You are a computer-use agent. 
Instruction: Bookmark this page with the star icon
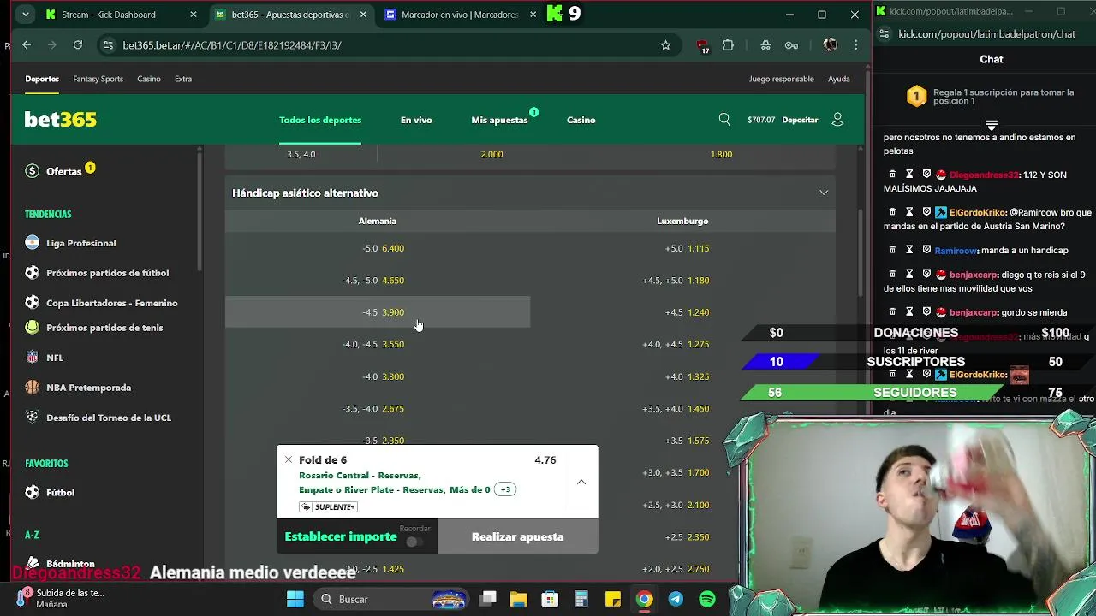point(665,45)
